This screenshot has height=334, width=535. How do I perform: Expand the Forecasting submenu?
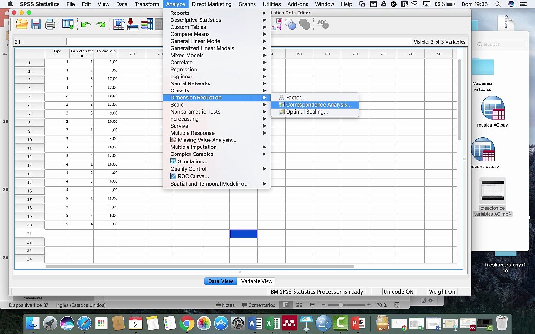tap(217, 119)
